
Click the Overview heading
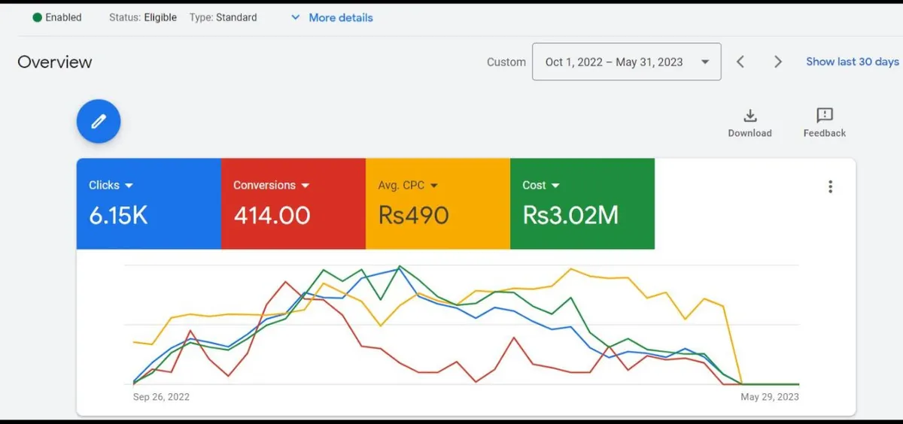(x=55, y=62)
